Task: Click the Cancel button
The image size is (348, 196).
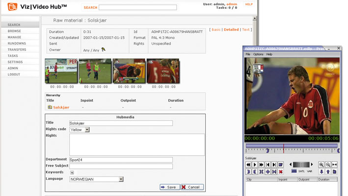Action: tap(192, 187)
